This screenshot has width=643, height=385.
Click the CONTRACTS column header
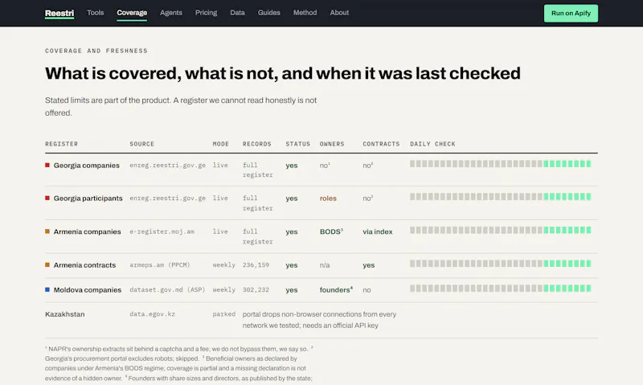click(x=381, y=144)
